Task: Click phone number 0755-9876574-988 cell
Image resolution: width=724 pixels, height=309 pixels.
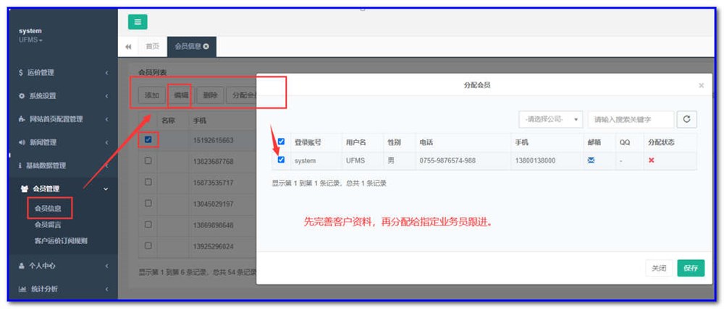Action: click(x=447, y=161)
